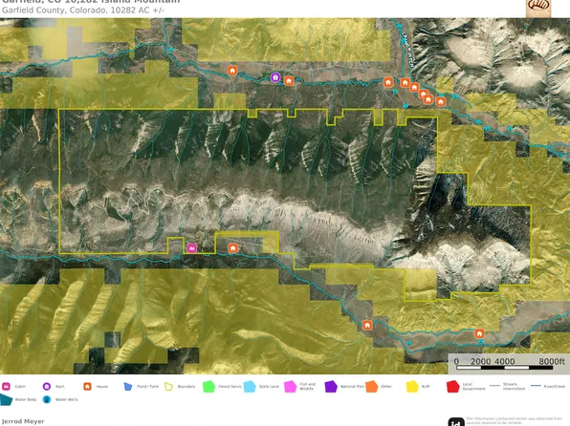This screenshot has width=570, height=426.
Task: Select the red Local Government legend swatch
Action: (x=453, y=387)
